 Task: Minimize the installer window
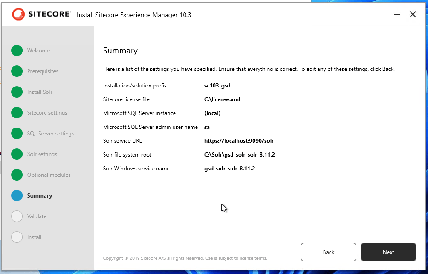(397, 15)
